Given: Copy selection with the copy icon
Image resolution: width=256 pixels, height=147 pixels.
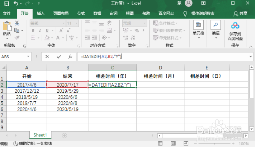Looking at the screenshot, I should coord(16,31).
